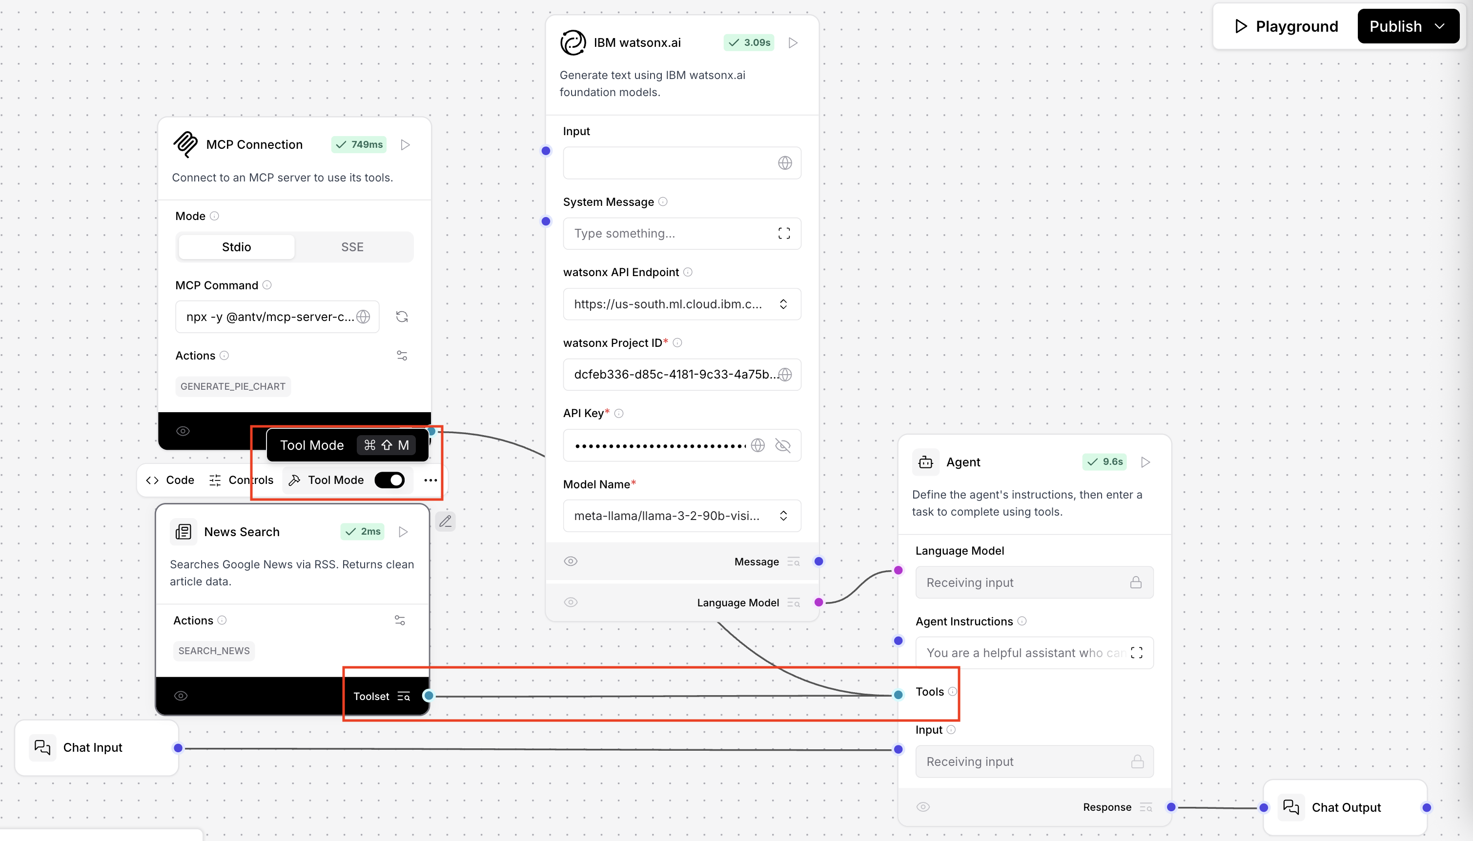
Task: Expand Agent Instructions text editor
Action: coord(1136,653)
